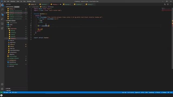Screen dimensions: 173x97
Task: Click the Spaces: 4 indentation setting
Action: pyautogui.click(x=137, y=92)
